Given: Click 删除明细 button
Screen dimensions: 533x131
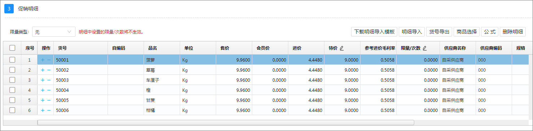Looking at the screenshot, I should 513,32.
